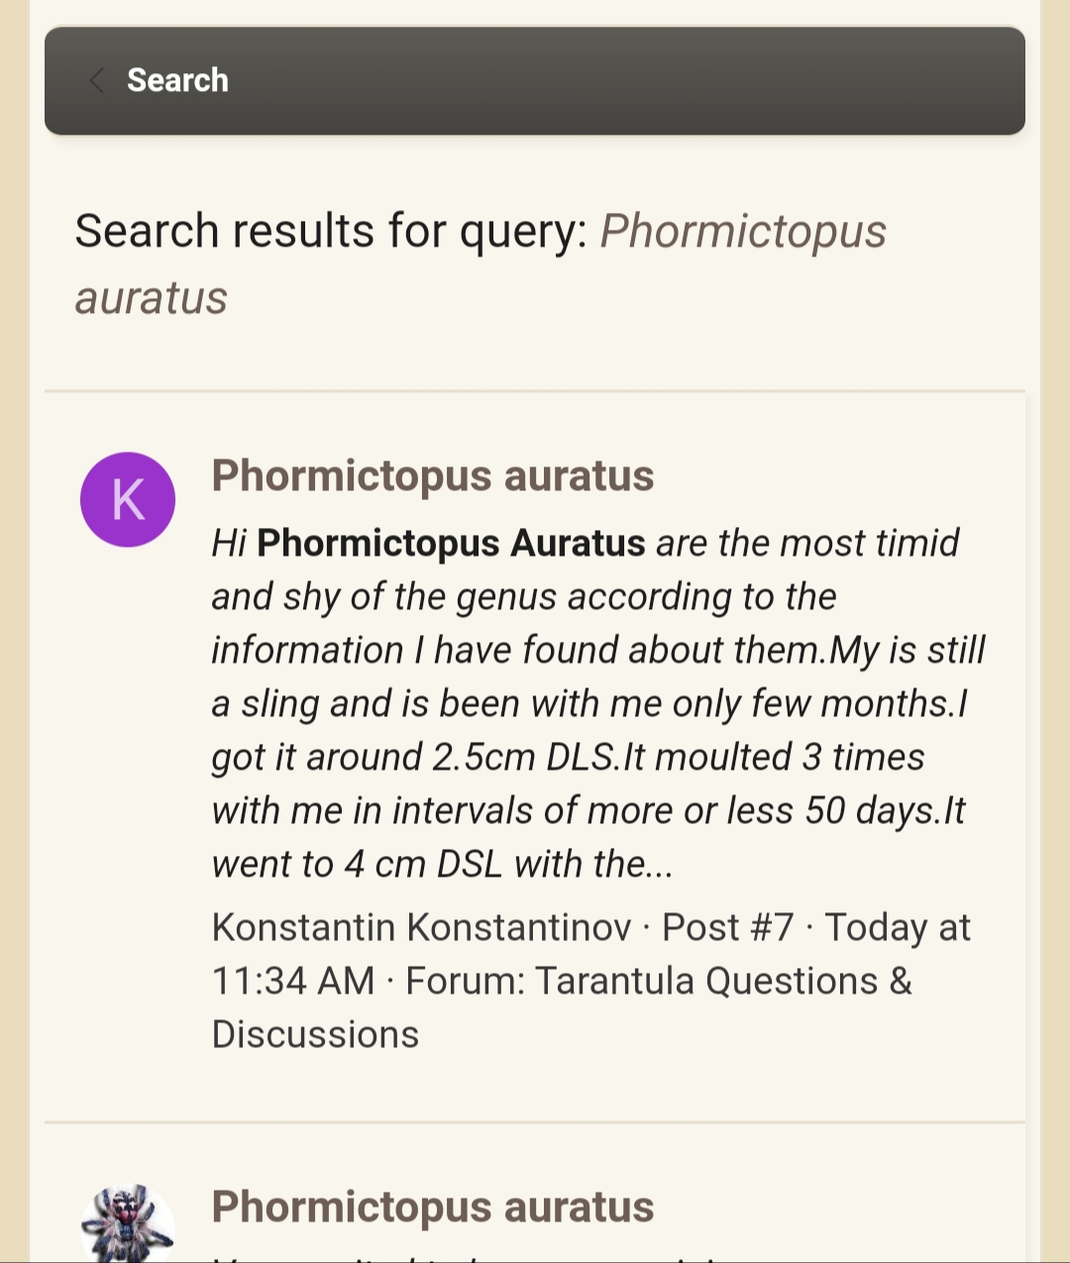
Task: Click the 'Discussions' word ending the forum link
Action: click(x=315, y=1034)
